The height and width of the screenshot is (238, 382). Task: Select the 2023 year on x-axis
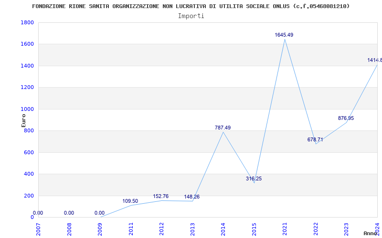coord(346,229)
